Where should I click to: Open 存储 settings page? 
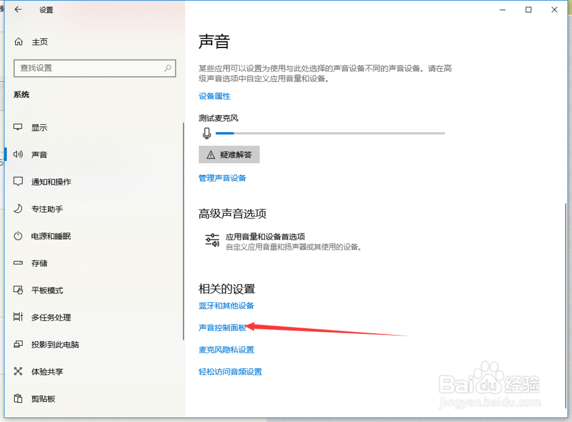[x=39, y=263]
